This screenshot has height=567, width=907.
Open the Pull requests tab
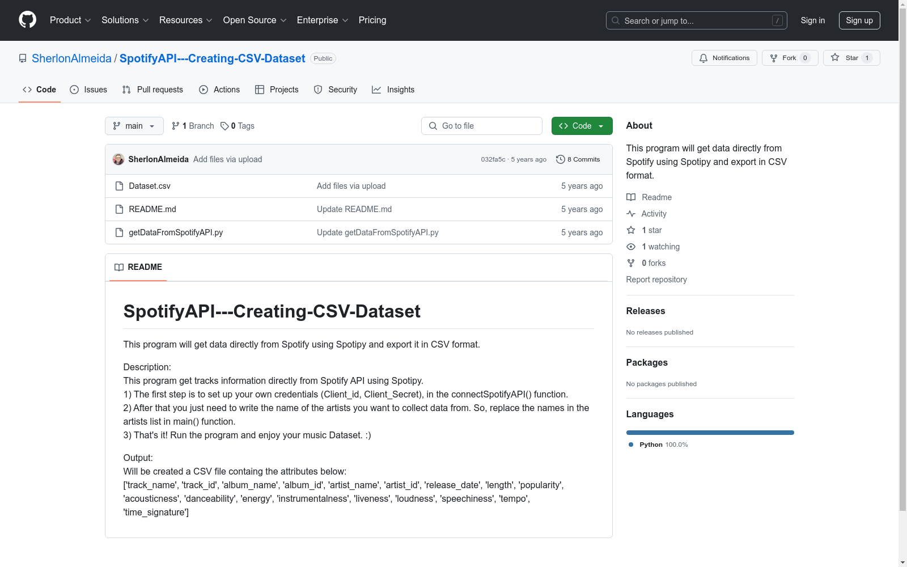152,90
